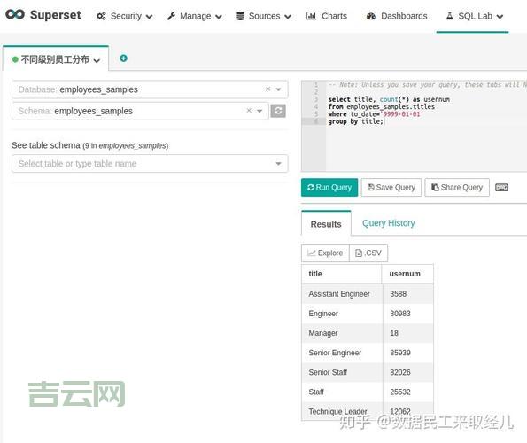Sort by the usernum column header

click(x=407, y=274)
